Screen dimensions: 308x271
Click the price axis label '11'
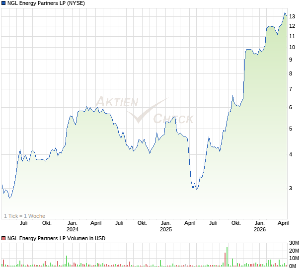(x=292, y=36)
